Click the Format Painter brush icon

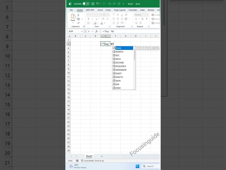(78, 23)
